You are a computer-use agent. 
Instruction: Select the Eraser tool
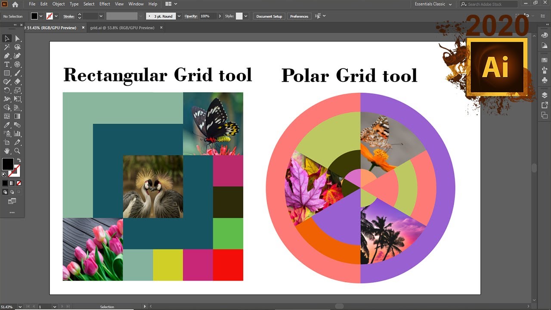tap(17, 82)
